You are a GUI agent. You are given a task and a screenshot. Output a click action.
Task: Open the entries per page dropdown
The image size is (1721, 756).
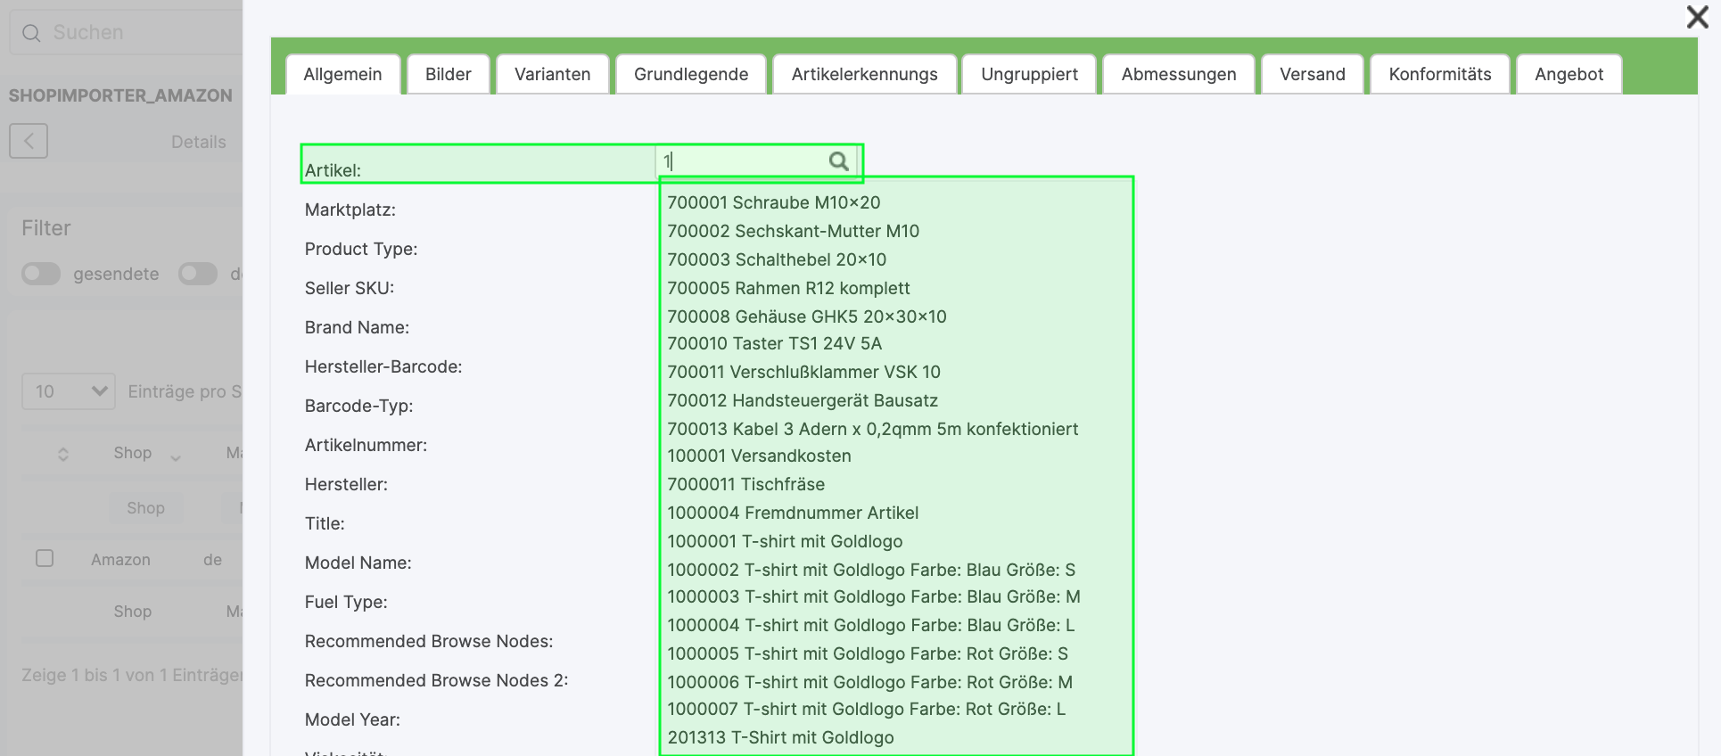coord(69,391)
